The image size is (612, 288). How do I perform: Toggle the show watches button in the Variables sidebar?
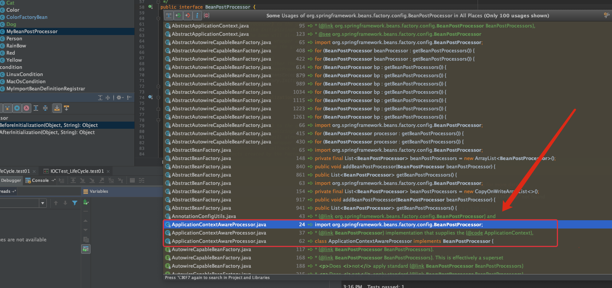(86, 249)
